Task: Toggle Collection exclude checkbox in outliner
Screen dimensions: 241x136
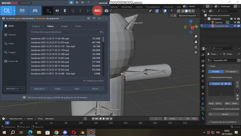Action: point(231,19)
